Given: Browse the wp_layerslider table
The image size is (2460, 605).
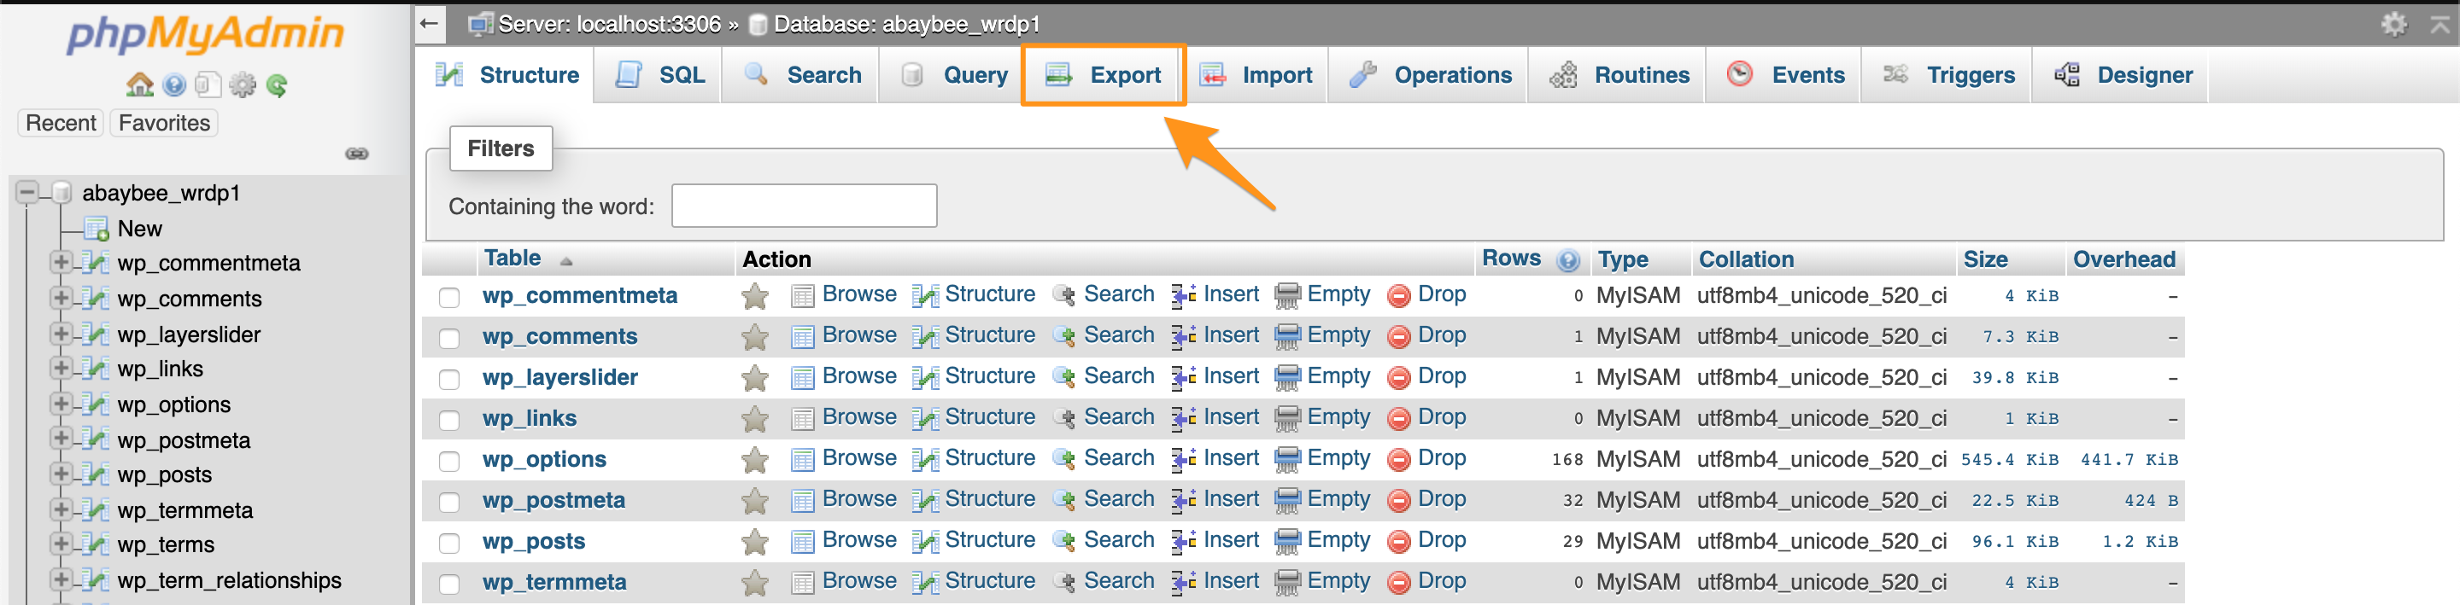Looking at the screenshot, I should tap(858, 377).
